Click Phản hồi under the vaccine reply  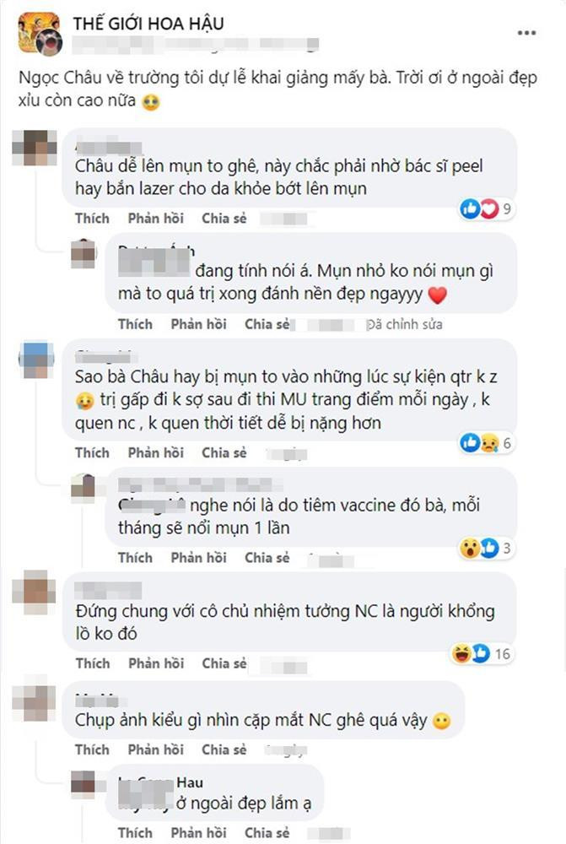pyautogui.click(x=198, y=558)
